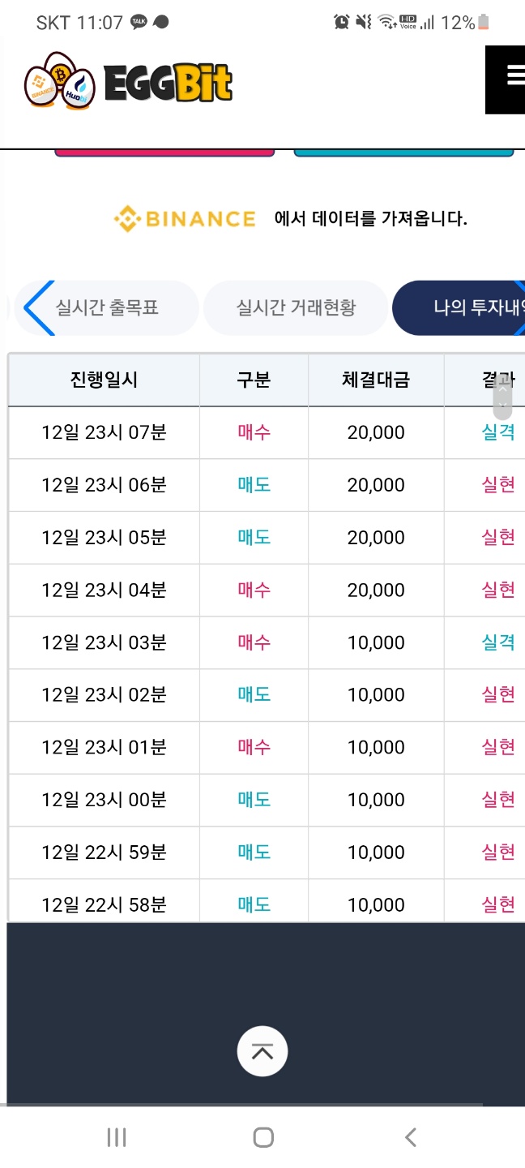Tap Android back navigation icon
Screen dimensions: 525x1168
pyautogui.click(x=411, y=1137)
